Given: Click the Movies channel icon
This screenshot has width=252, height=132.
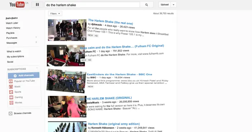Looking at the screenshot, I should pos(11,103).
